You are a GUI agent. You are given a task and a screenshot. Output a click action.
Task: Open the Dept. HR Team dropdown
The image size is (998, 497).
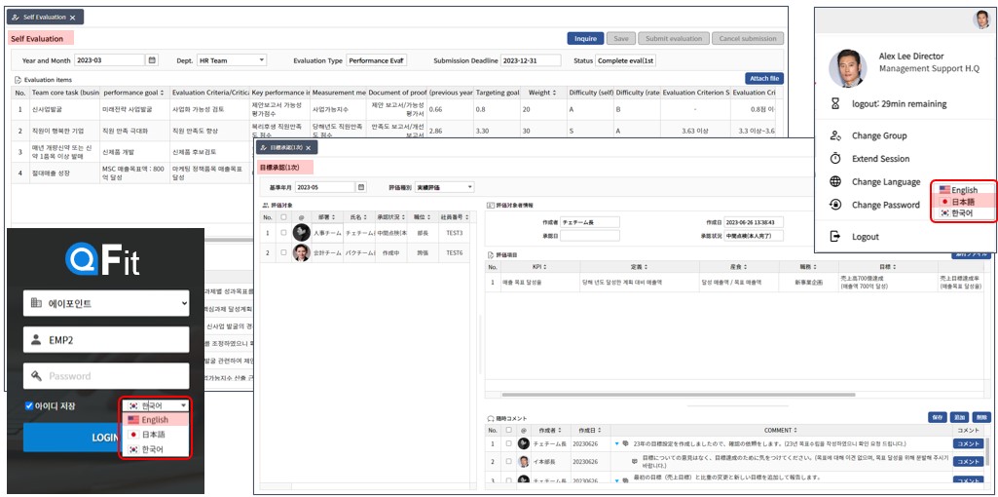[x=232, y=60]
